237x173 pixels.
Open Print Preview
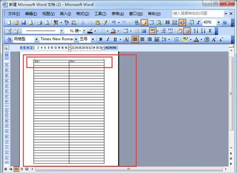47,23
